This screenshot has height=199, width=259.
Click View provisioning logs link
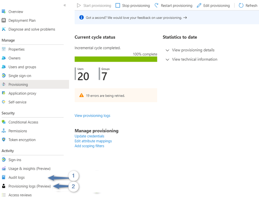coord(92,115)
